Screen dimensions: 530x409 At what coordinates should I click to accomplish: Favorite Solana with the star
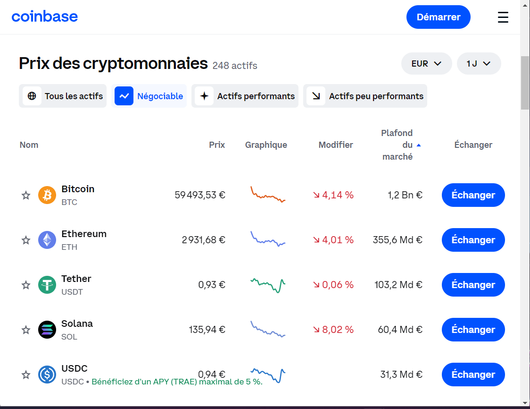pyautogui.click(x=25, y=330)
